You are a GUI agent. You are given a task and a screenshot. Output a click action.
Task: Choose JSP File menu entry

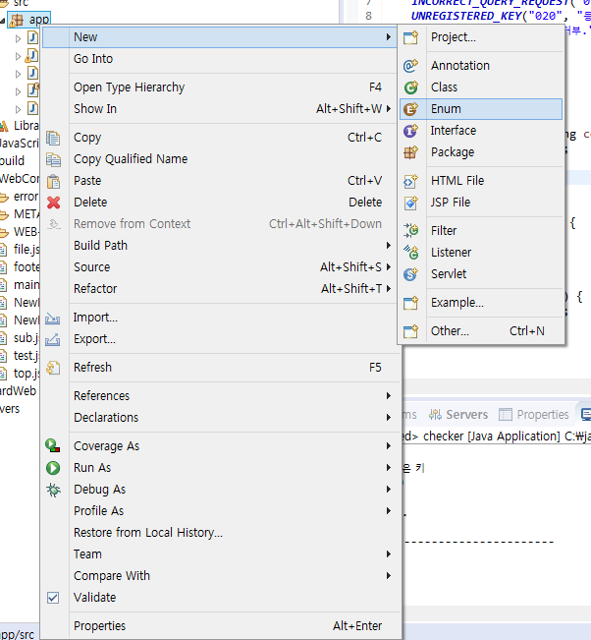[x=481, y=203]
